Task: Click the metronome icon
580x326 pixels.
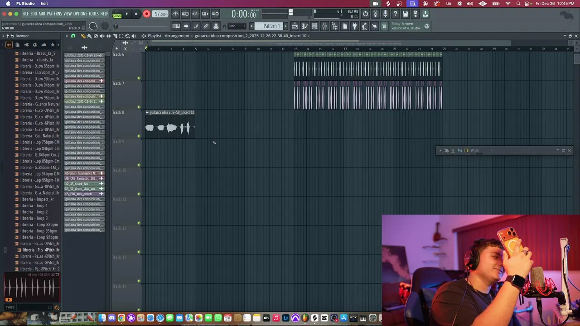Action: [175, 14]
